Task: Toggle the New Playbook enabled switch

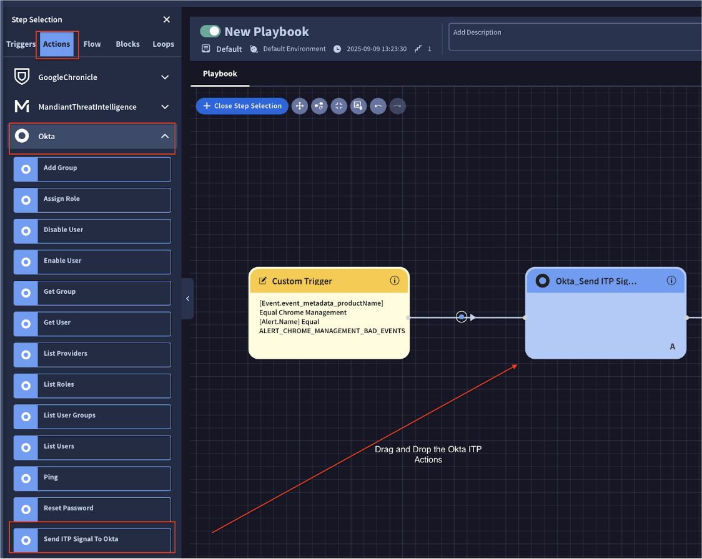Action: [210, 31]
